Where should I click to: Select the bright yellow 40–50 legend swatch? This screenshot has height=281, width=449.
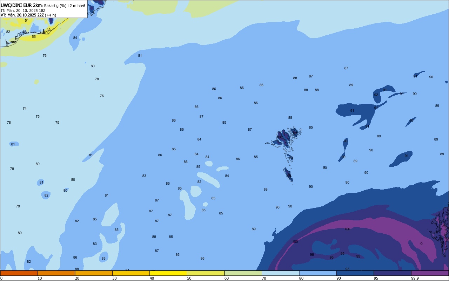[x=168, y=273]
